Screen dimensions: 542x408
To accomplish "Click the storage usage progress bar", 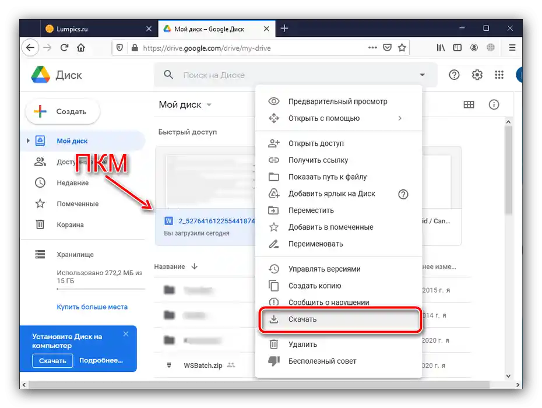I will (101, 289).
